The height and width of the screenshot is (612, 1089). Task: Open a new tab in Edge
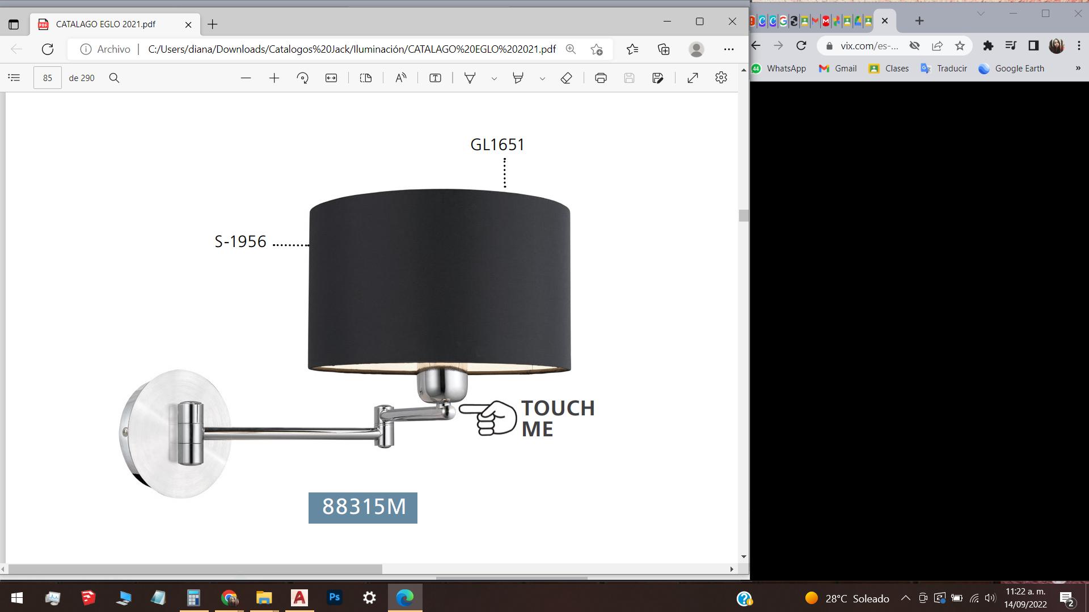[213, 24]
